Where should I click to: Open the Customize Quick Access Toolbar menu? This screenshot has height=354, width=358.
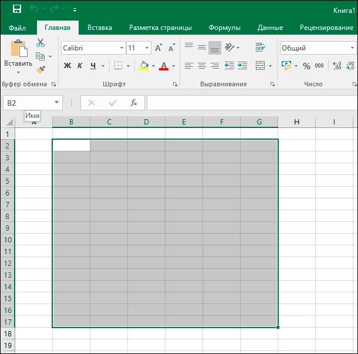75,9
